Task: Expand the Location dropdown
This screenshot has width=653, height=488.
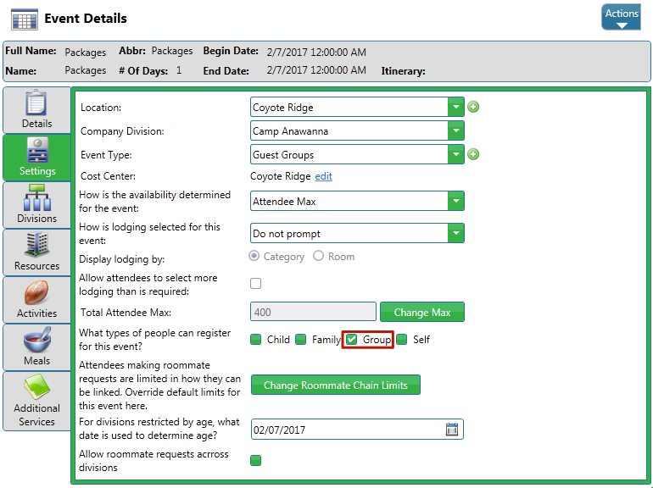Action: tap(456, 108)
